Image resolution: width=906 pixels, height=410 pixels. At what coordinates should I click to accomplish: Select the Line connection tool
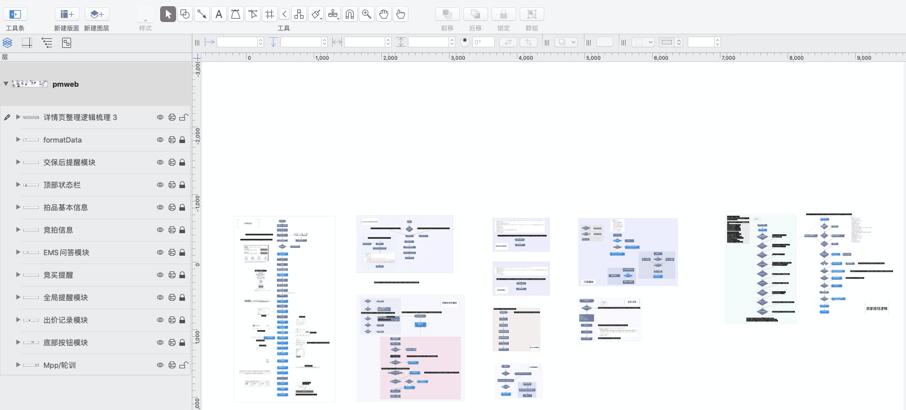(x=202, y=14)
